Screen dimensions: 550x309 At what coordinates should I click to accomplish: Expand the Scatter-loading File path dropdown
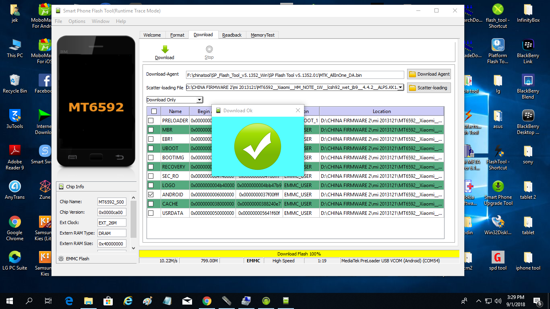(x=400, y=87)
